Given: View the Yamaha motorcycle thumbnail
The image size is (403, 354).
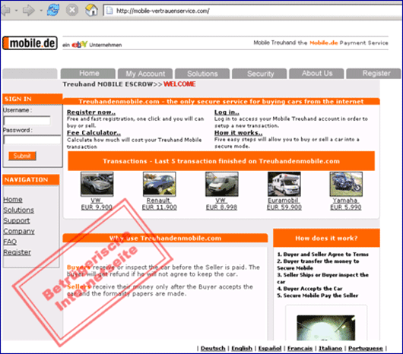Looking at the screenshot, I should click(x=346, y=184).
